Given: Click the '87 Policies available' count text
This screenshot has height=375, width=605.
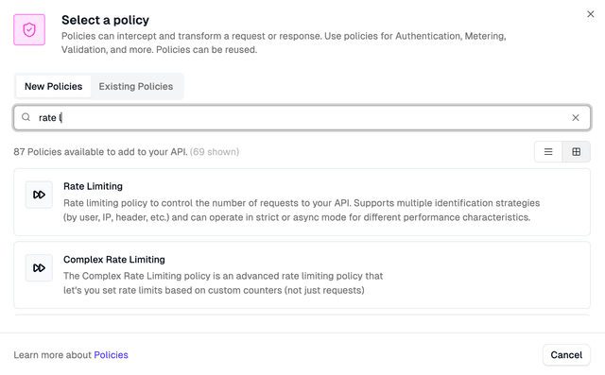Looking at the screenshot, I should [x=100, y=152].
